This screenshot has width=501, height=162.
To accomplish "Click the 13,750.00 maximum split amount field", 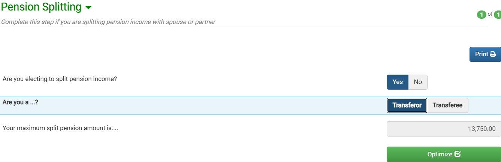I will click(x=444, y=129).
